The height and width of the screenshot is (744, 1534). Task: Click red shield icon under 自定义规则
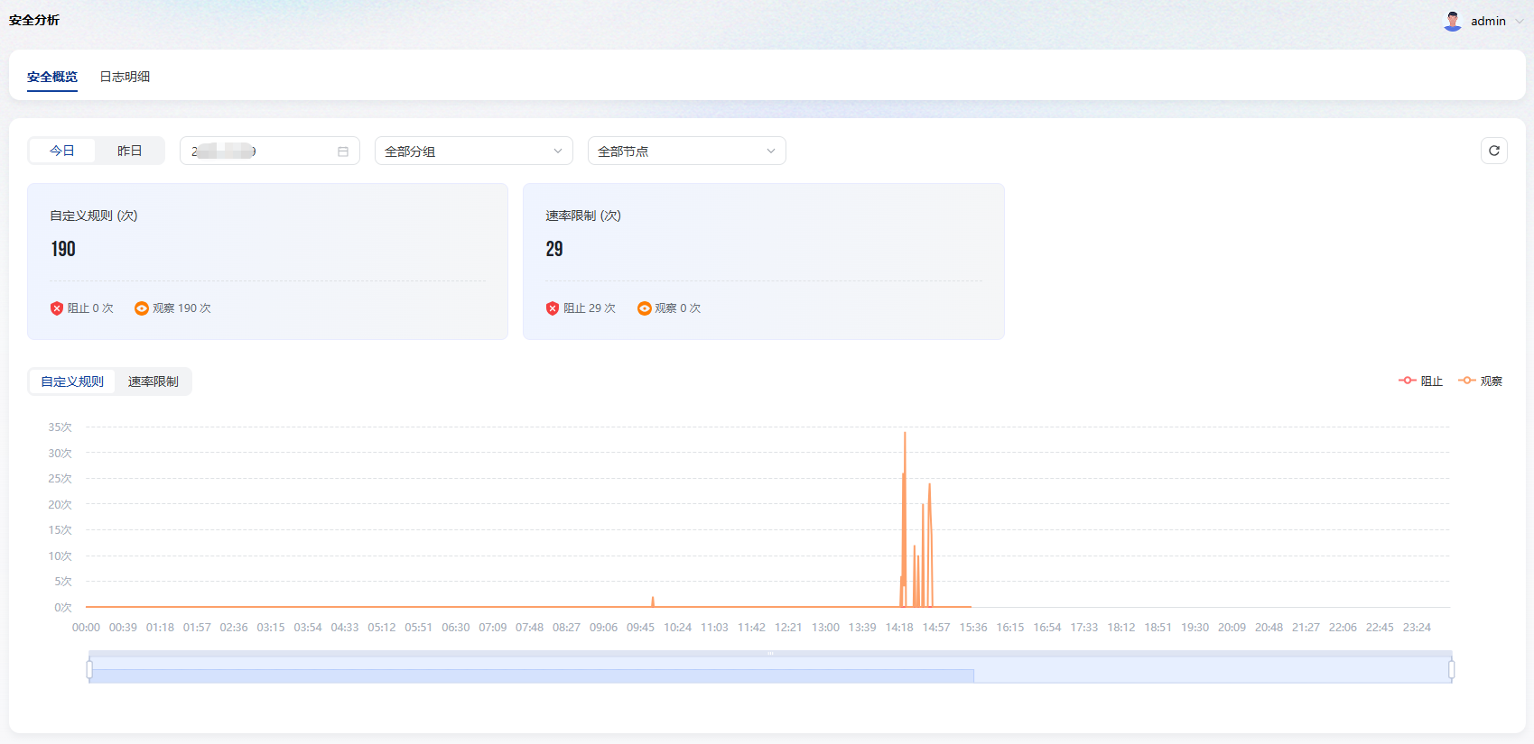pos(57,308)
